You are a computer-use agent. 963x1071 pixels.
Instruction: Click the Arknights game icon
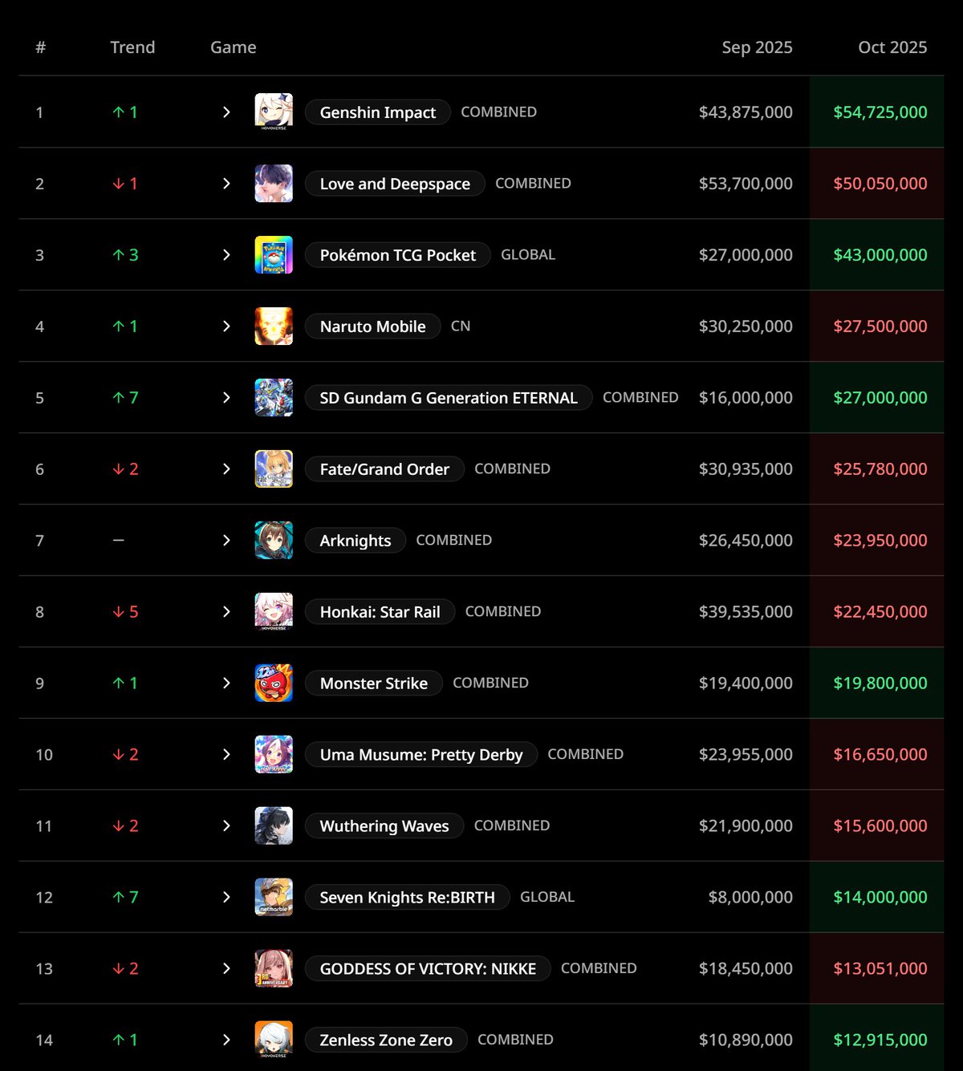click(274, 541)
